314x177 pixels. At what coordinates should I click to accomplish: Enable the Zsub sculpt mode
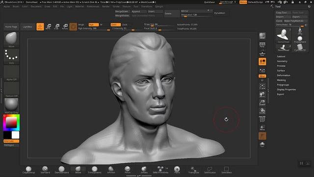pyautogui.click(x=125, y=25)
